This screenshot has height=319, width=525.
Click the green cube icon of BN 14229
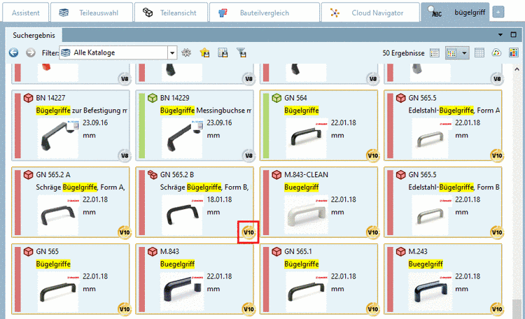point(153,98)
